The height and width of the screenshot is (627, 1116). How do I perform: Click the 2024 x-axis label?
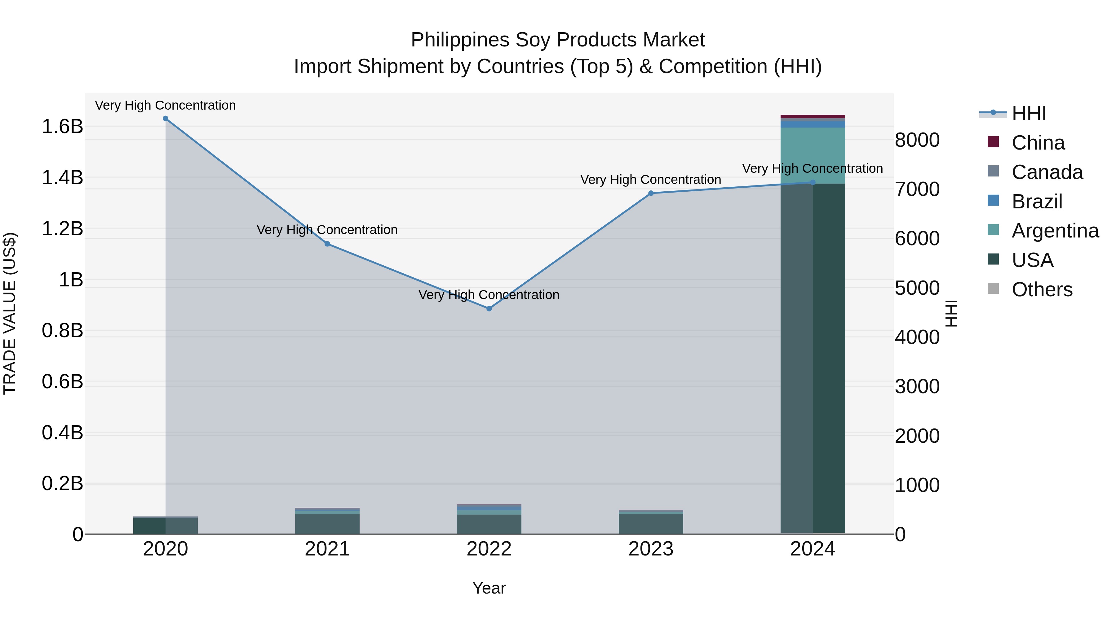pos(813,549)
